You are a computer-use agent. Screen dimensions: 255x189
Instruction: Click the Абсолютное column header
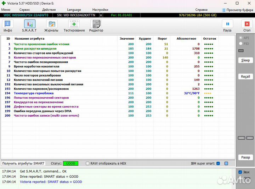point(186,39)
